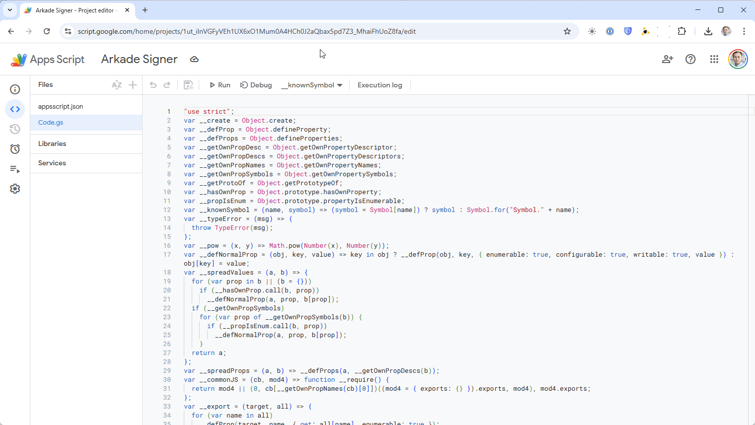The height and width of the screenshot is (425, 755).
Task: Open Chrome tab search chevron
Action: (x=9, y=10)
